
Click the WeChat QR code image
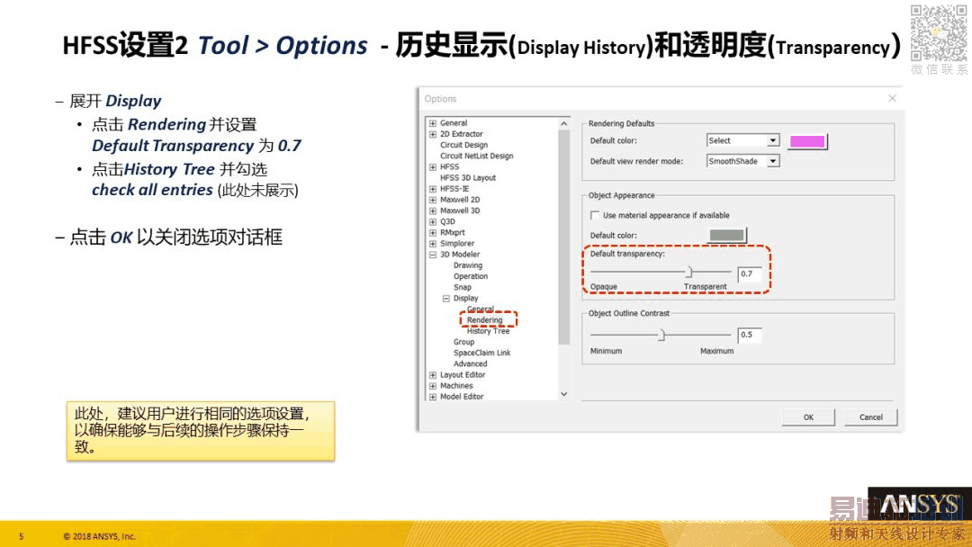click(x=939, y=32)
